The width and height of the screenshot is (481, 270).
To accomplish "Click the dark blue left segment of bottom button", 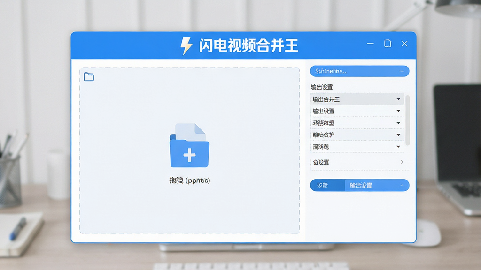I will click(327, 185).
